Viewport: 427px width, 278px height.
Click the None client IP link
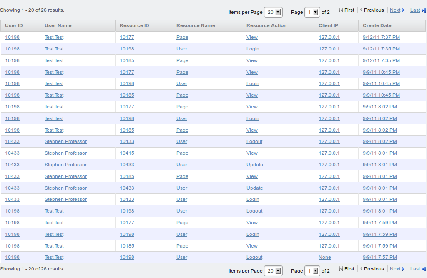(x=324, y=258)
